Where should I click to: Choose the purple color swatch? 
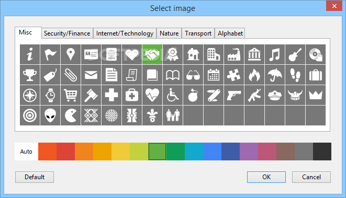(x=249, y=152)
